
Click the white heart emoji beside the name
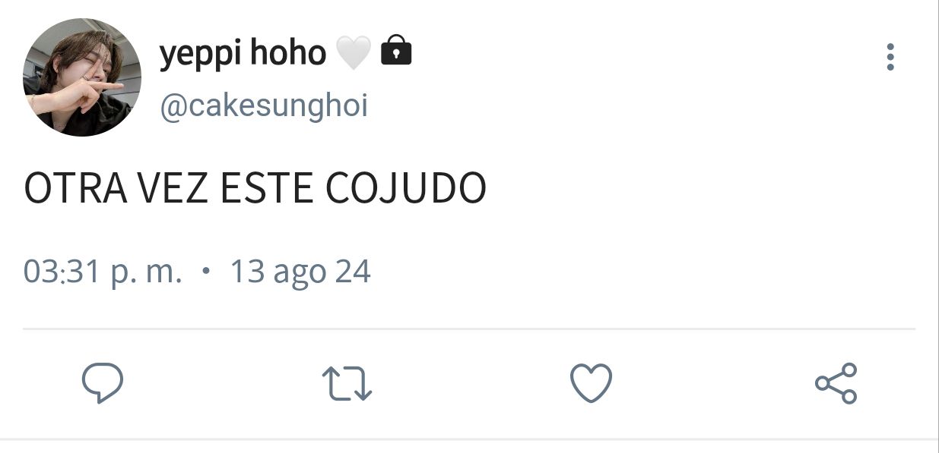(353, 53)
